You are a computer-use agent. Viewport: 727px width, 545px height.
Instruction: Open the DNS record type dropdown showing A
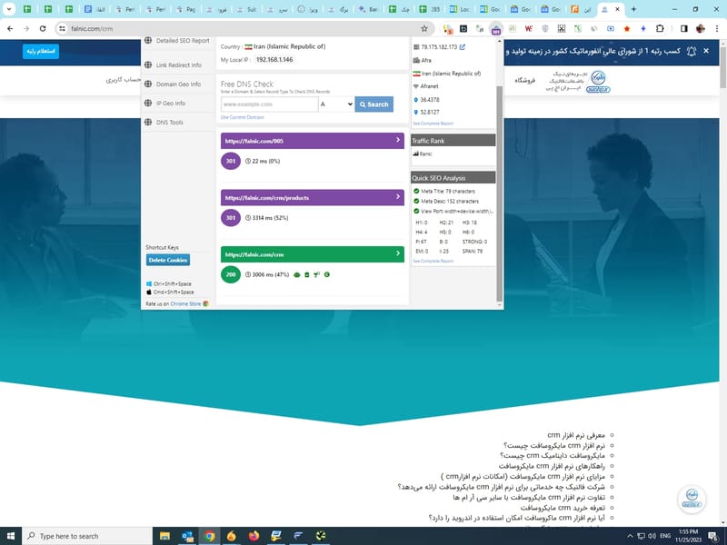click(336, 104)
